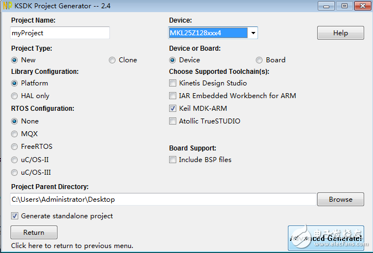The width and height of the screenshot is (373, 253).
Task: Click the Advanced Generate button
Action: 326,238
